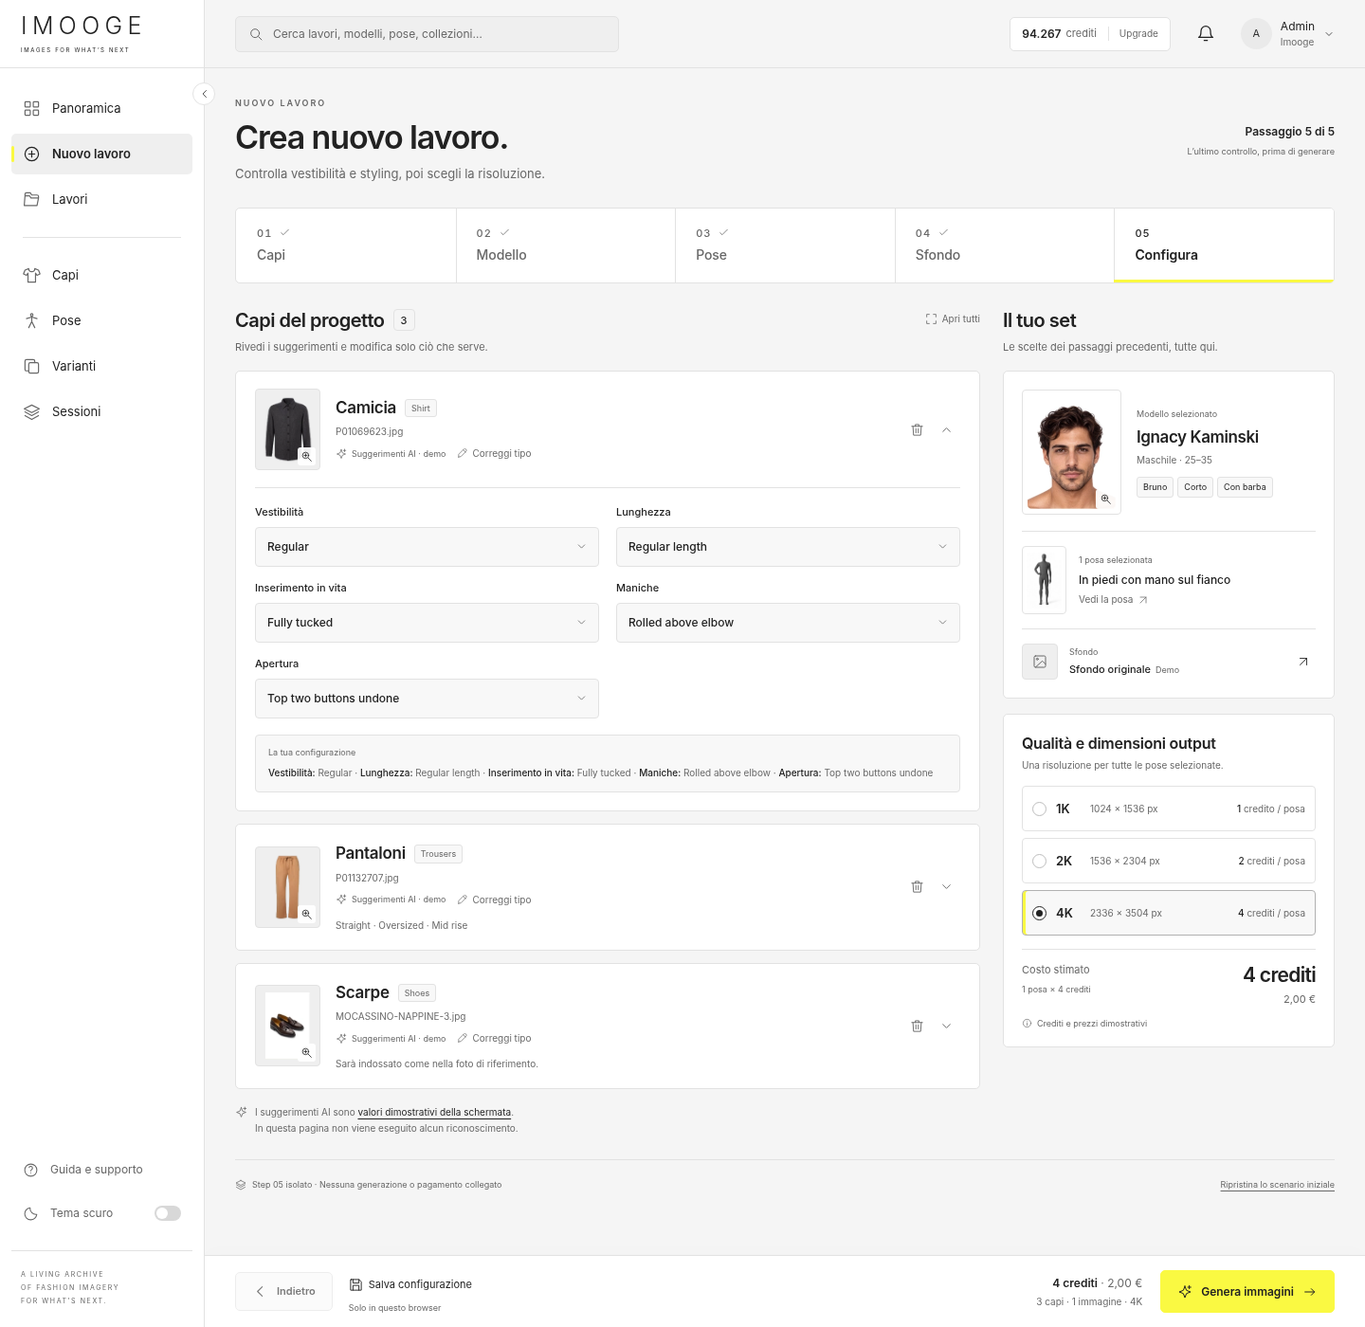Screen dimensions: 1365x1327
Task: Delete the Pantaloni garment with trash icon
Action: (917, 887)
